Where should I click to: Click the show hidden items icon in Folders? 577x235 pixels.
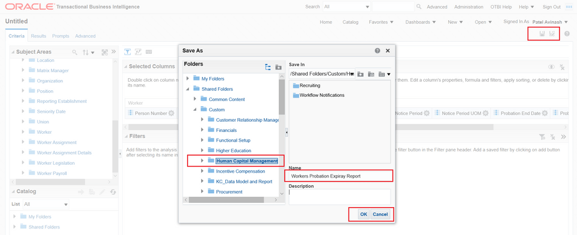coord(279,67)
